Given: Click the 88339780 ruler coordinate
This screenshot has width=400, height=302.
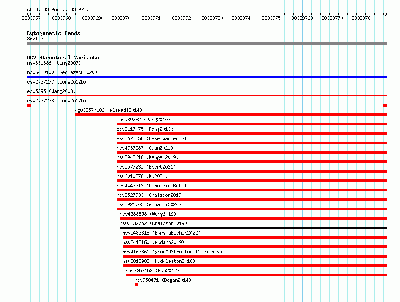Looking at the screenshot, I should (362, 18).
